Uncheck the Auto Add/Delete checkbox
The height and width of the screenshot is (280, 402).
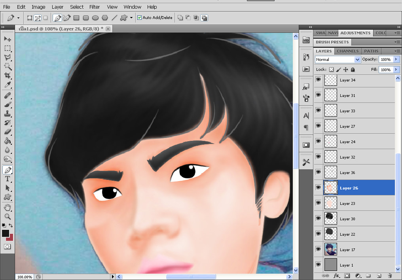[139, 18]
